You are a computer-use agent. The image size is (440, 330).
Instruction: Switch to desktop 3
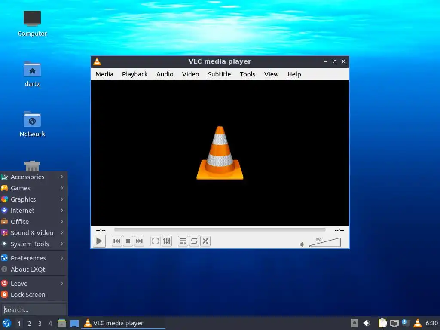pyautogui.click(x=40, y=324)
